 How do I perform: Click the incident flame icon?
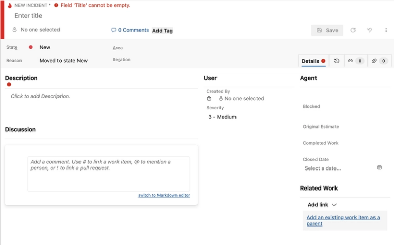coord(10,5)
